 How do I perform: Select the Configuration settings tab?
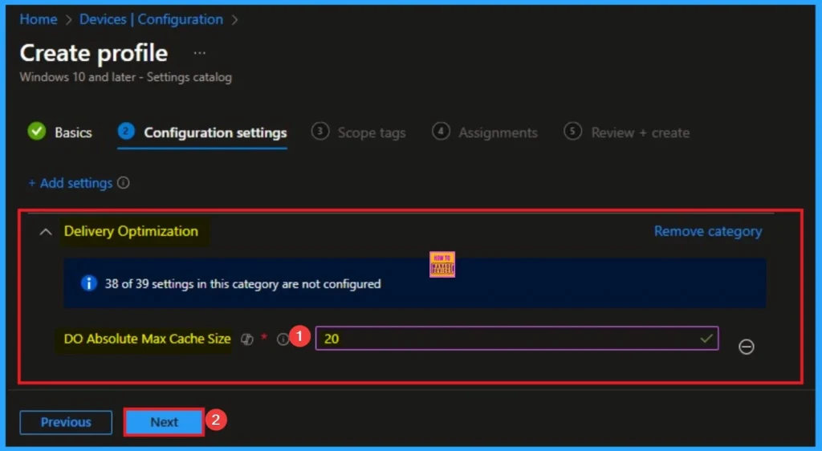point(214,132)
